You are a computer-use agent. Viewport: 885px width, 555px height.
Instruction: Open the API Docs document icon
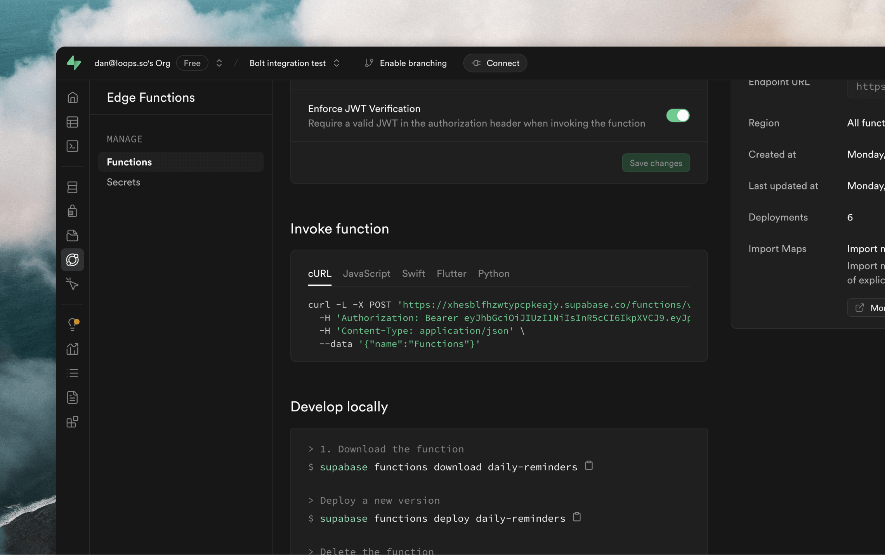tap(73, 397)
